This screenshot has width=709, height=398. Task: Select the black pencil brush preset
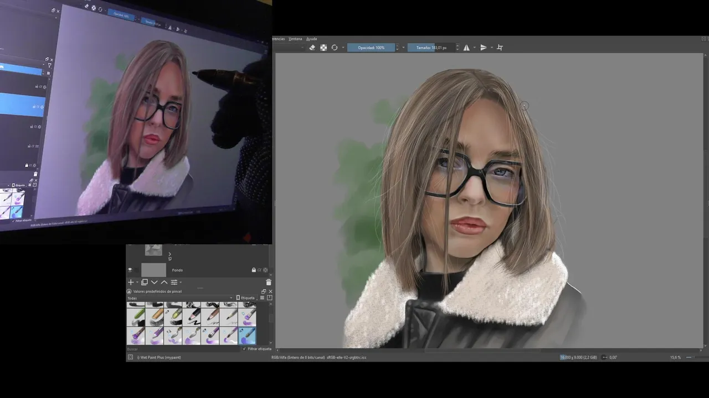click(x=192, y=317)
